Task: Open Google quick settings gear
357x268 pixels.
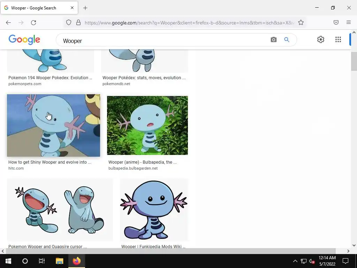Action: (x=321, y=39)
